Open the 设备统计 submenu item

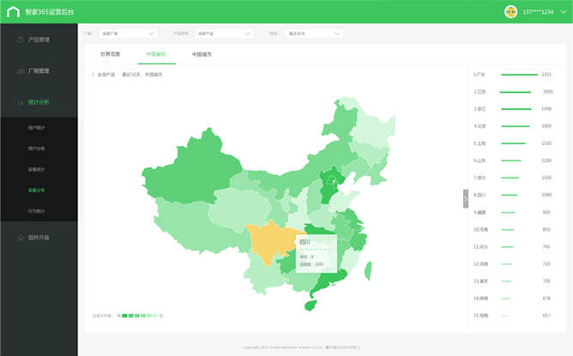click(37, 169)
